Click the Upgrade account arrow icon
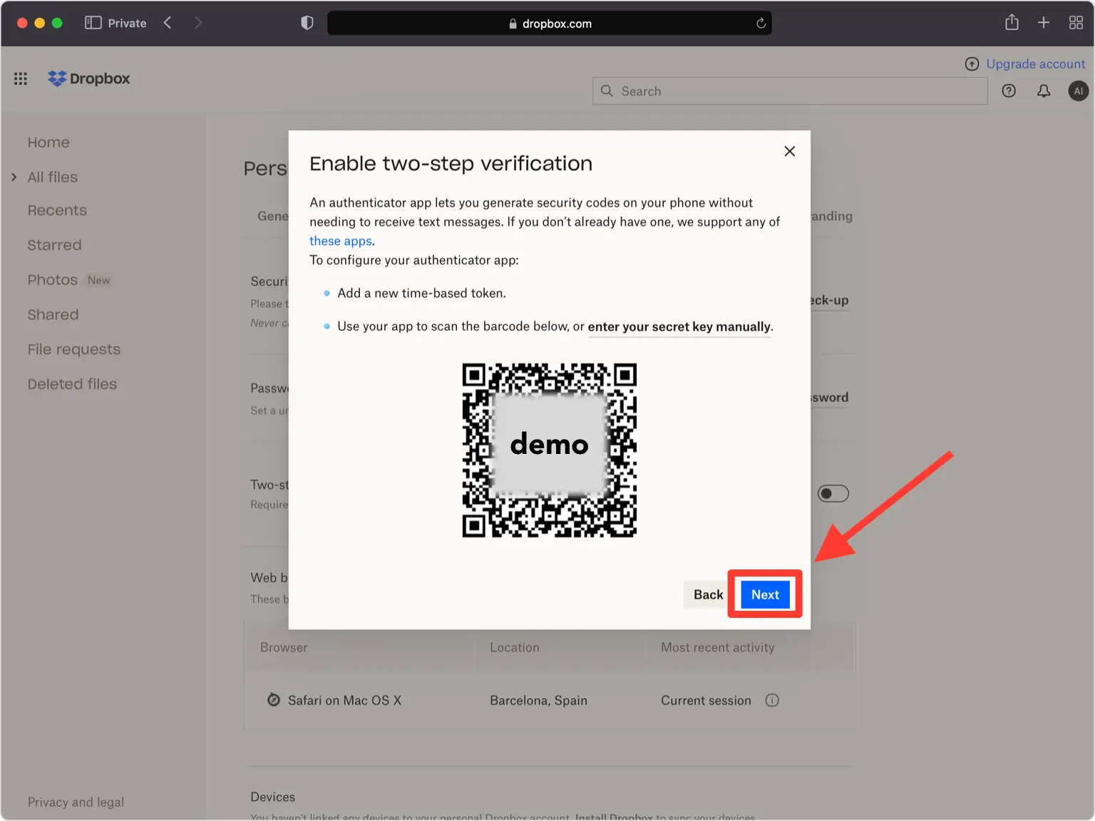 [972, 64]
